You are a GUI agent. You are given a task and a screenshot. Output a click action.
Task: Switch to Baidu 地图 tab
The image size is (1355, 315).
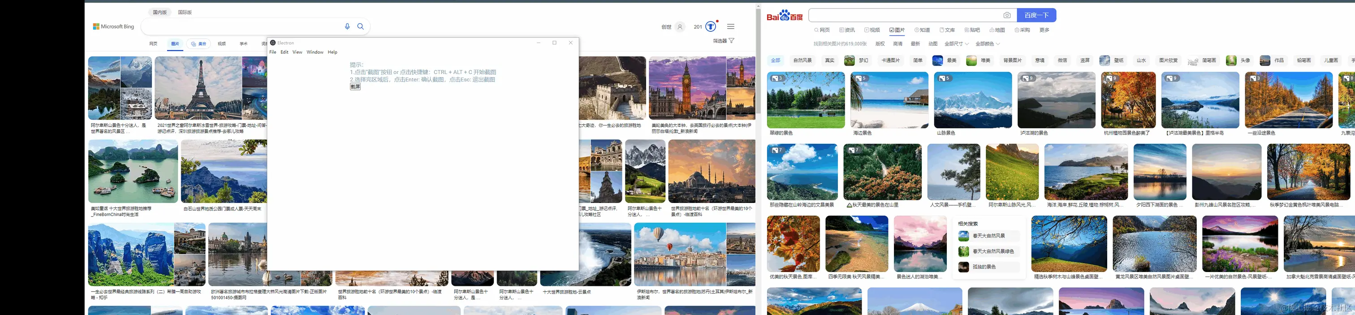point(997,30)
